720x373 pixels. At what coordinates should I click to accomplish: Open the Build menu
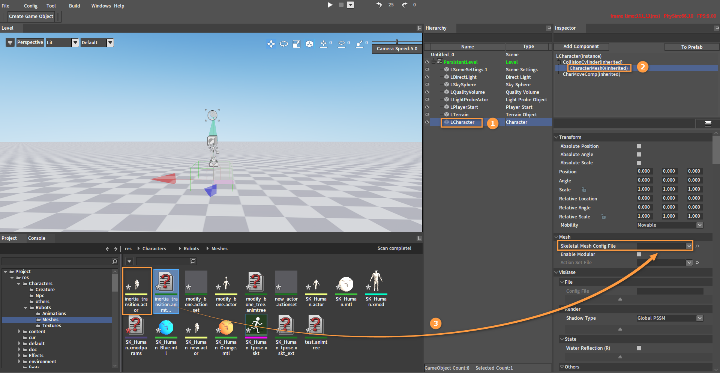point(74,6)
